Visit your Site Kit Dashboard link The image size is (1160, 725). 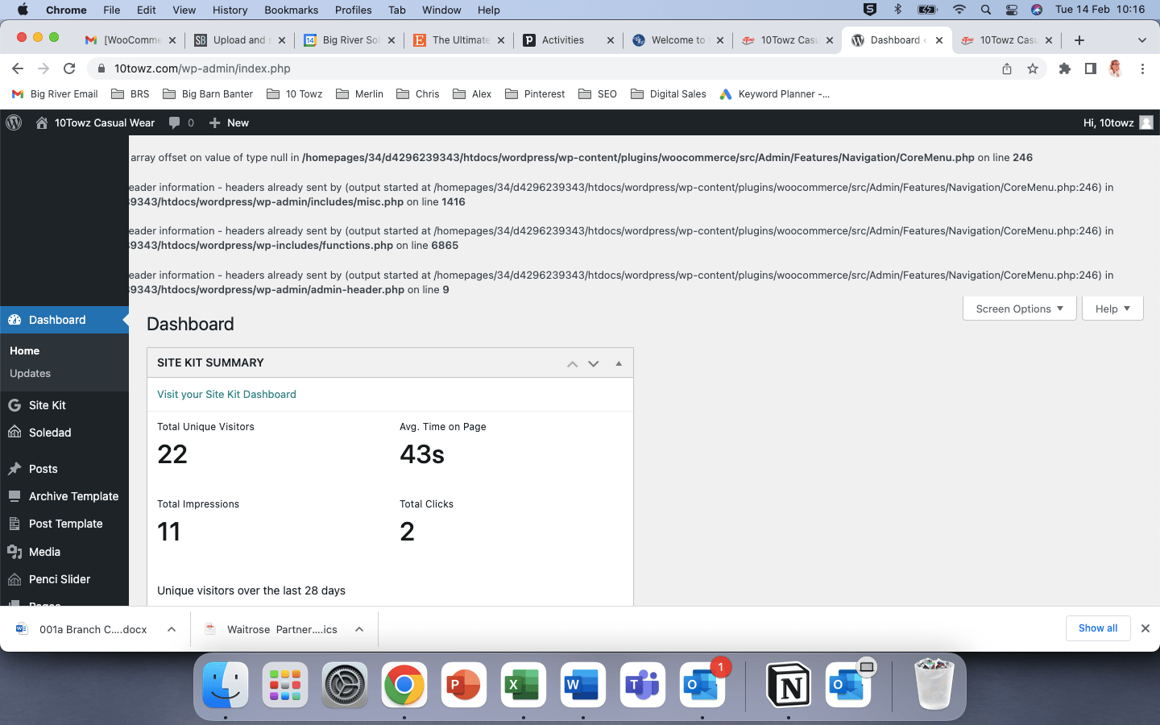(226, 394)
